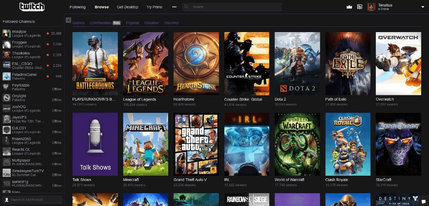
Task: Click the StarCraft title link
Action: 384,180
